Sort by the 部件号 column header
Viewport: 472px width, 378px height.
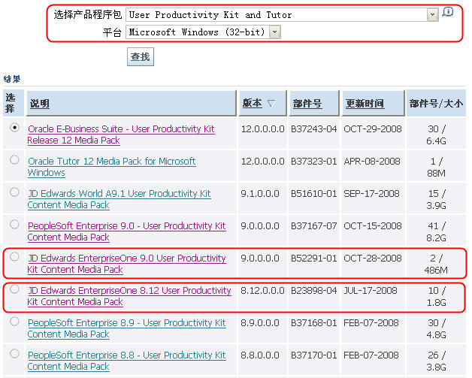[x=307, y=104]
